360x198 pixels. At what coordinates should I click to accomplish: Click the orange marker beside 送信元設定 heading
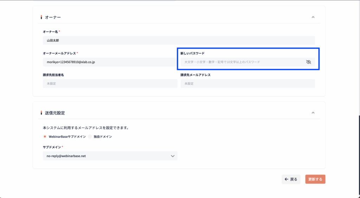pos(41,113)
